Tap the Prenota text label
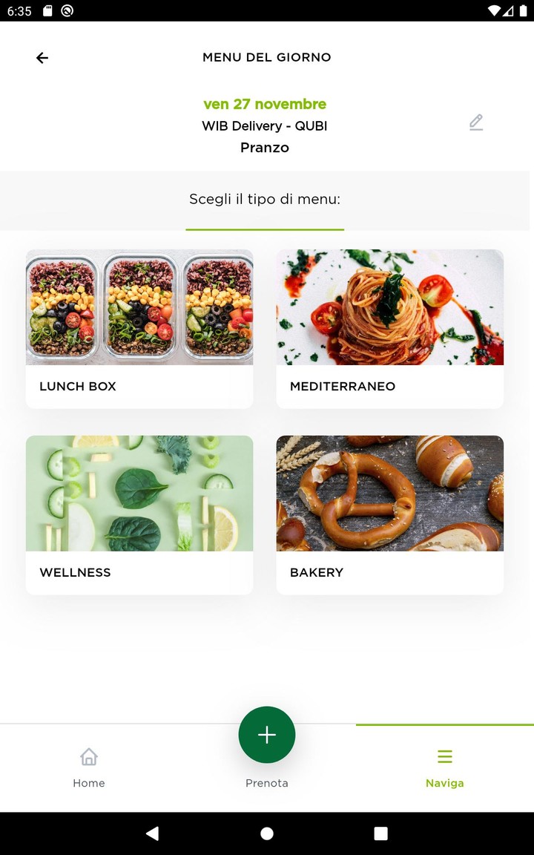Viewport: 534px width, 855px height. coord(267,783)
